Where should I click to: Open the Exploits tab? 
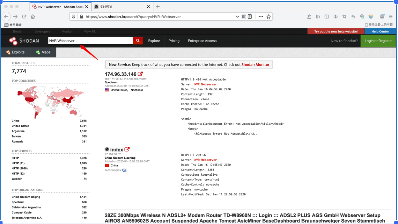tap(16, 52)
